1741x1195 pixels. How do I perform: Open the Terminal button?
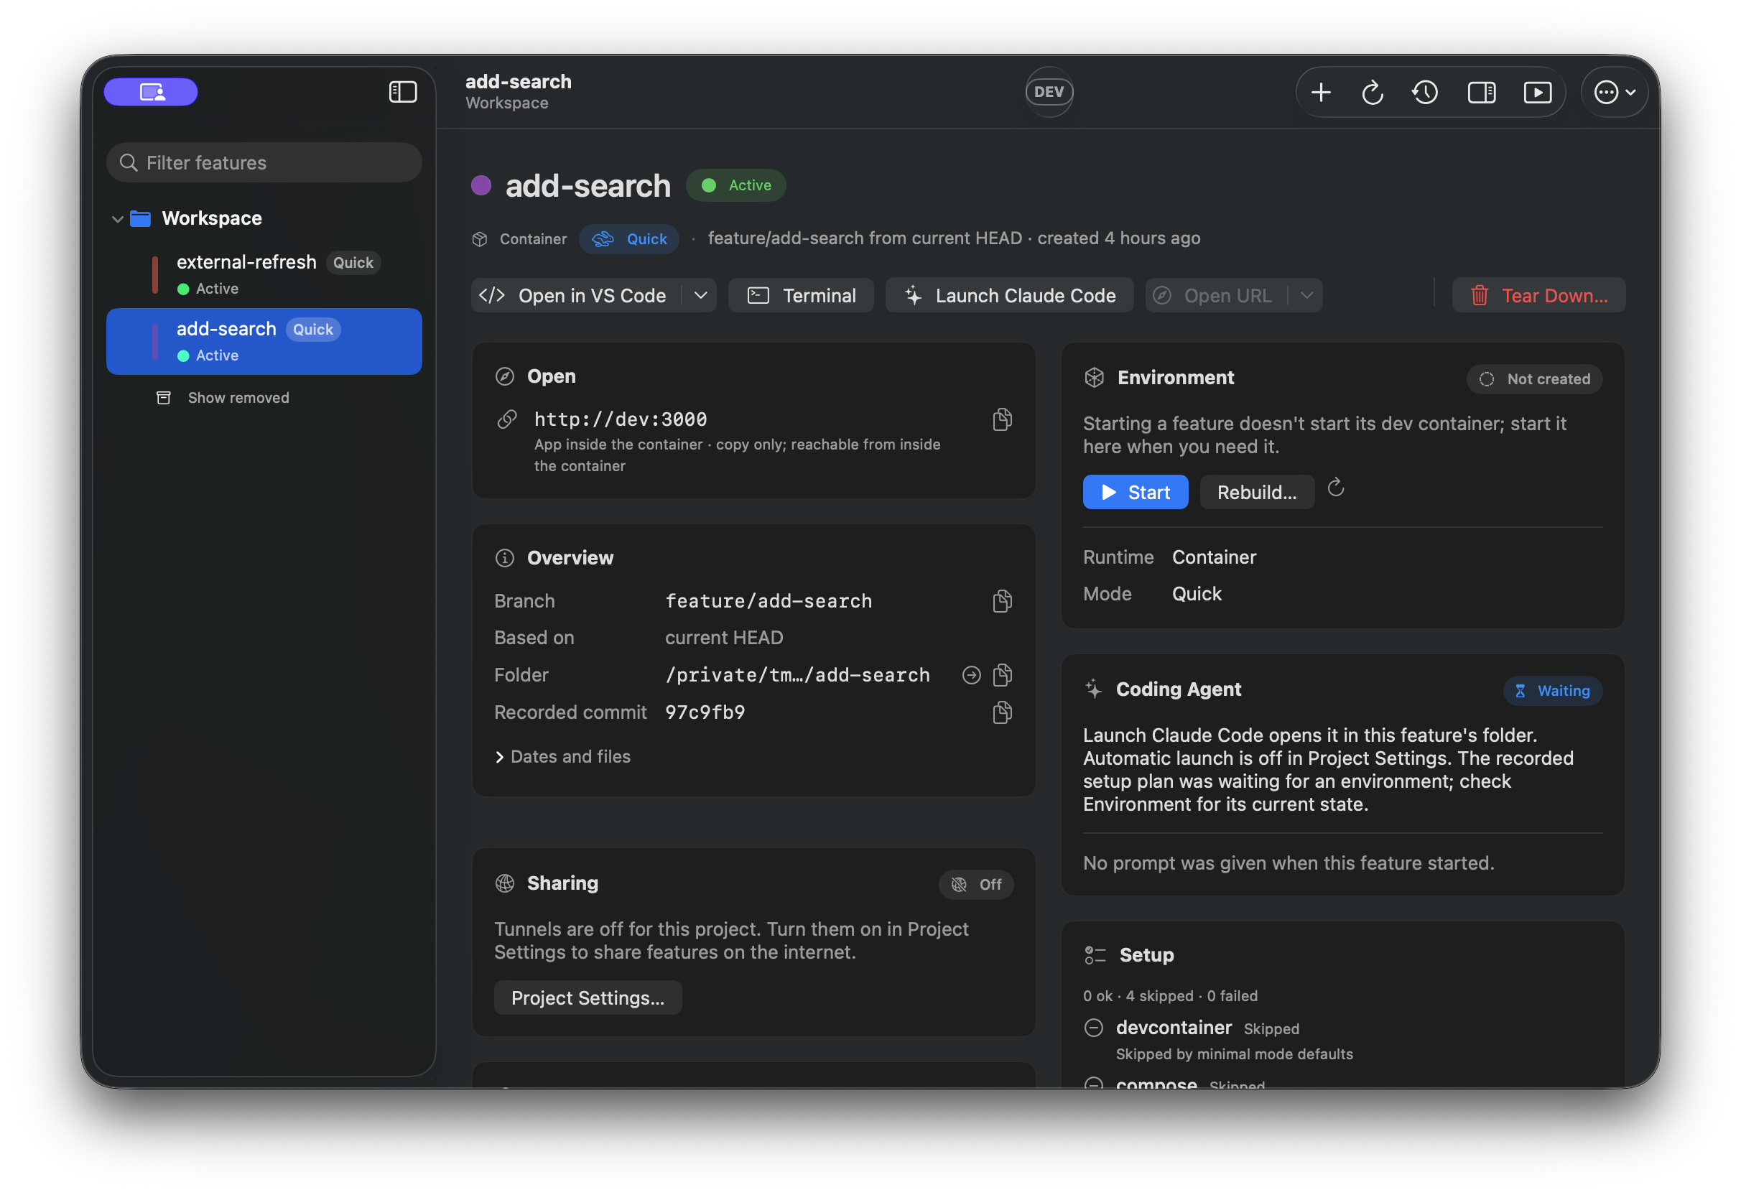tap(800, 295)
